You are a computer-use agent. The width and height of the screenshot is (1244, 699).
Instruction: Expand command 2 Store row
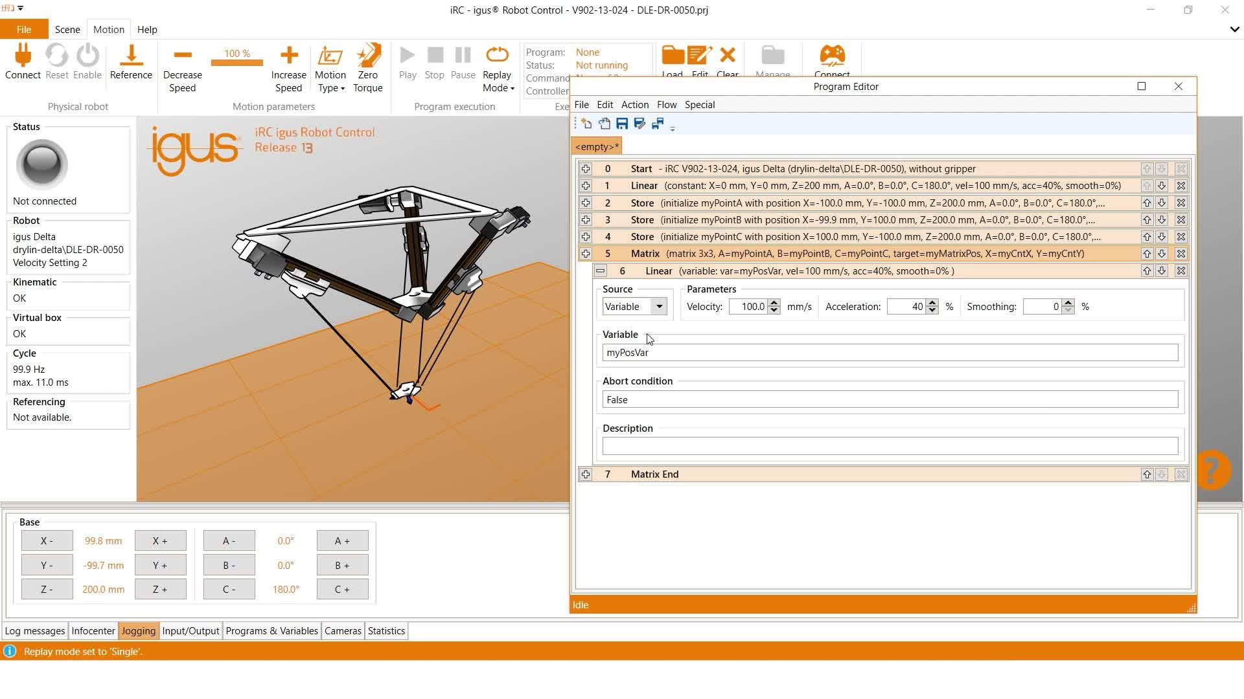[586, 203]
